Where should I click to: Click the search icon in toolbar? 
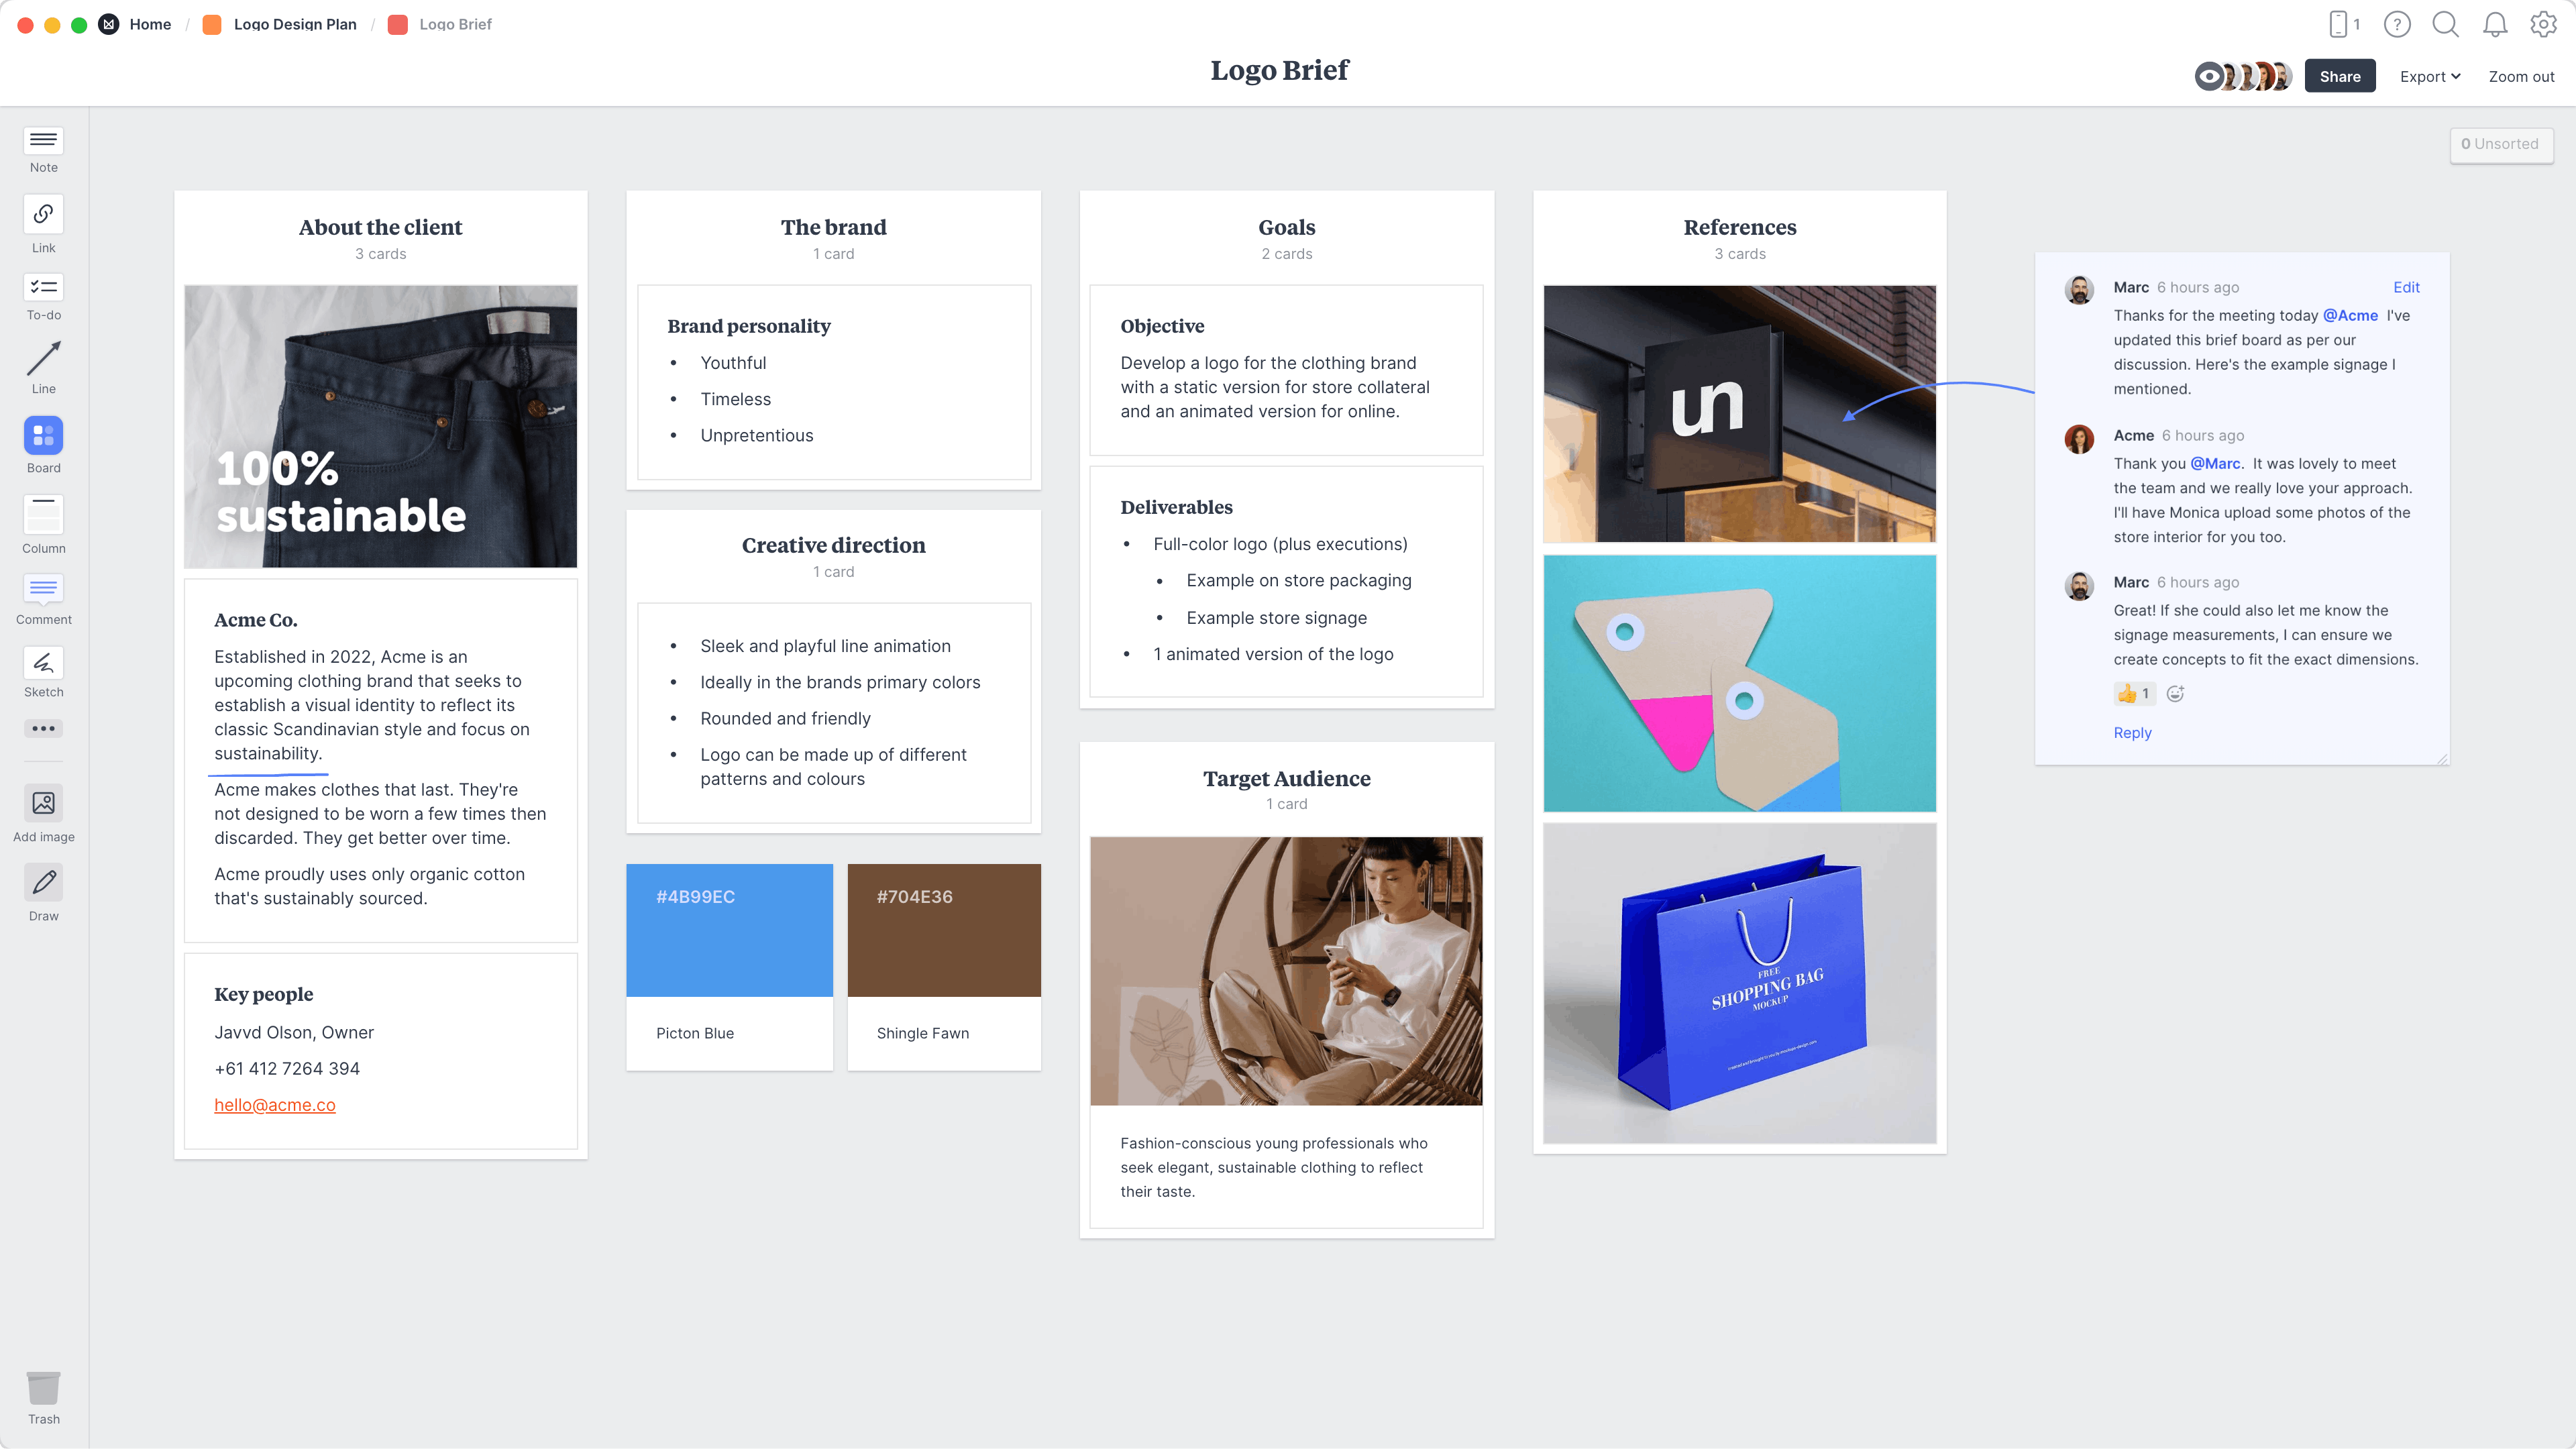point(2445,23)
